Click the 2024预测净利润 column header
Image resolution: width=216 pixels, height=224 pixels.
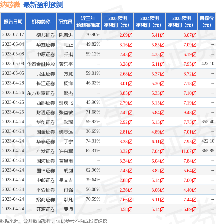150,22
